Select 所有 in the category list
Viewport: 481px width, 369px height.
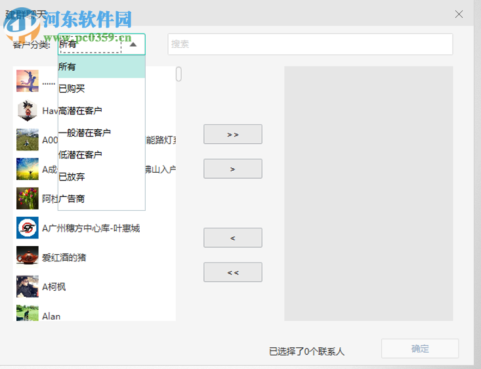102,67
